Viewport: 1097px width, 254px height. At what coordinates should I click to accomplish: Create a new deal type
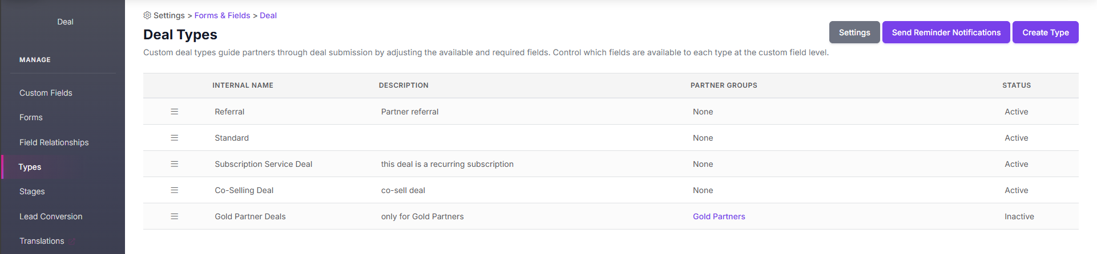click(1046, 32)
